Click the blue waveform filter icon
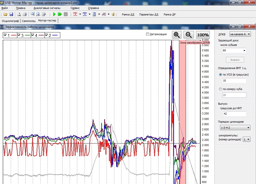Viewport: 256px width, 184px height. coord(85,14)
